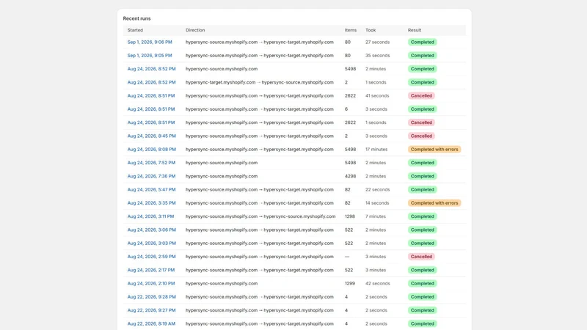
Task: Open the Aug 24, 2026, 2:17 PM run
Action: (151, 270)
